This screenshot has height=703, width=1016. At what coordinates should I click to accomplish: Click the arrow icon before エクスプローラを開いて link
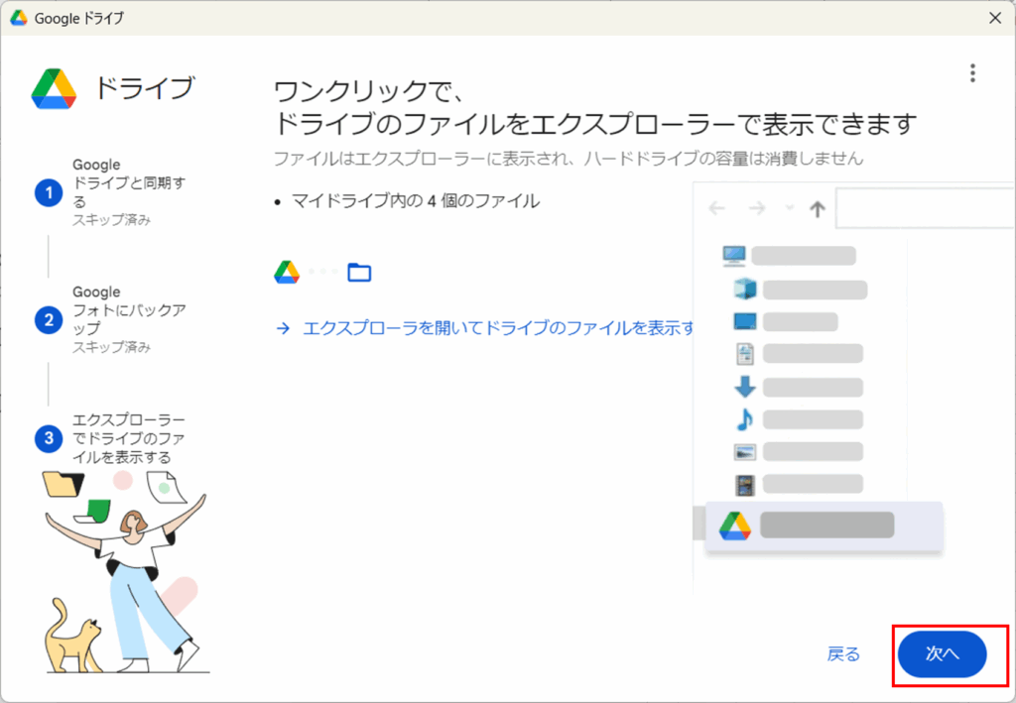[x=283, y=329]
